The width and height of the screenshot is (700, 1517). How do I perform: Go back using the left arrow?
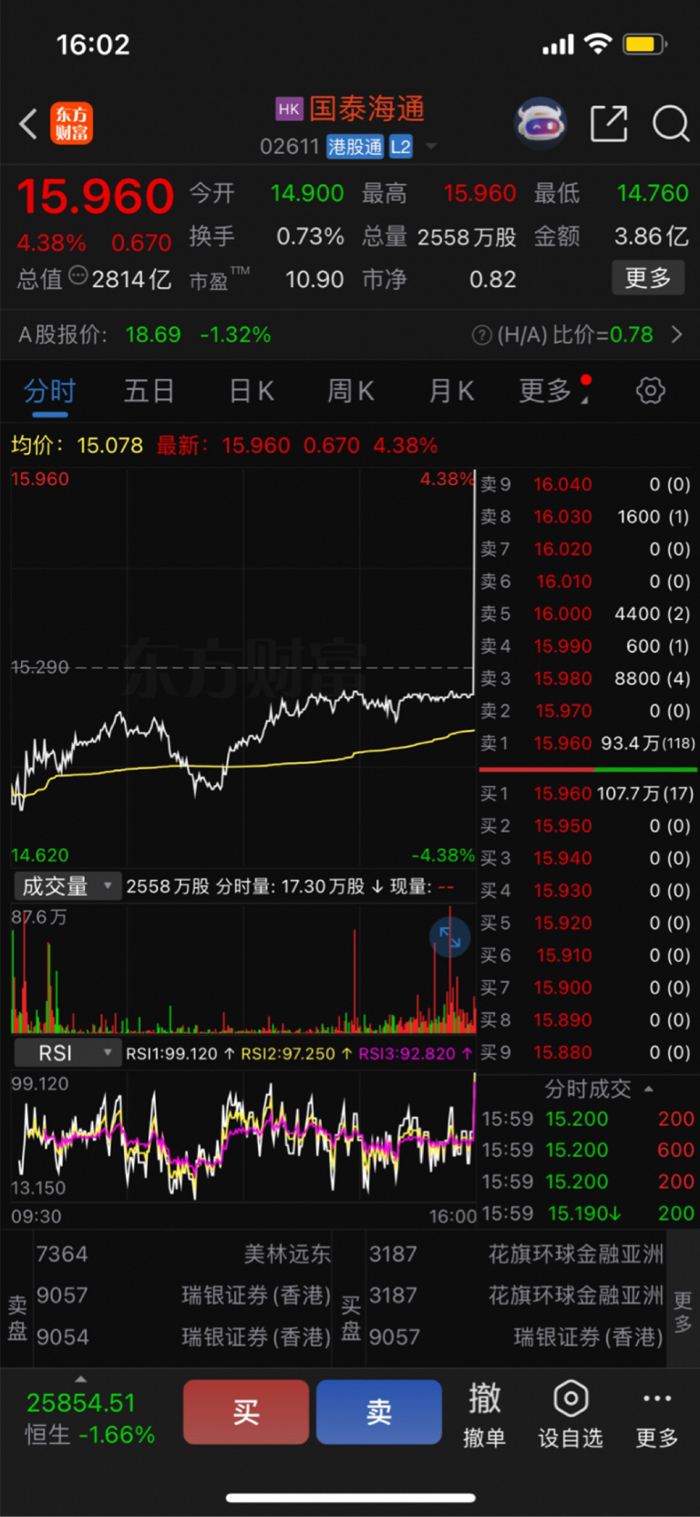click(x=28, y=123)
